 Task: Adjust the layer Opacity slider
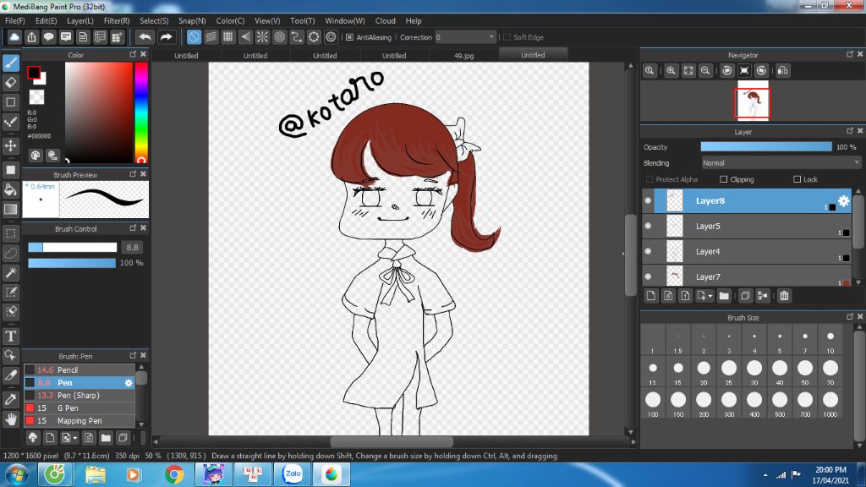(766, 147)
